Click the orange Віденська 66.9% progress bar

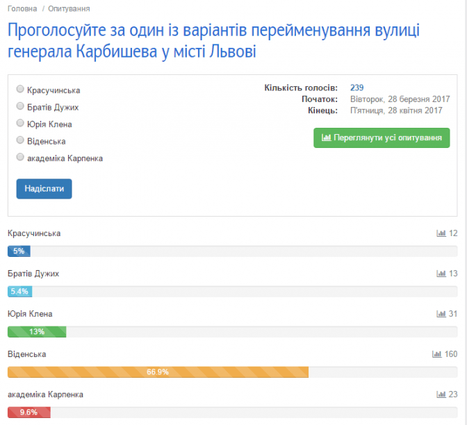click(x=158, y=372)
